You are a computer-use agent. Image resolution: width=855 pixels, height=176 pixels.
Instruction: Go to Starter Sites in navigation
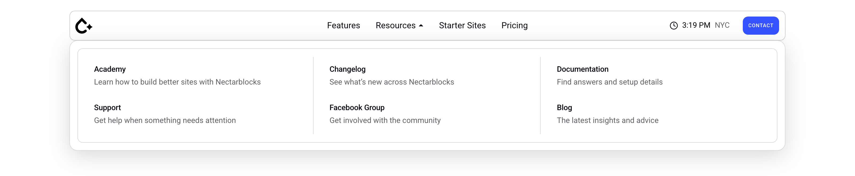pyautogui.click(x=462, y=26)
